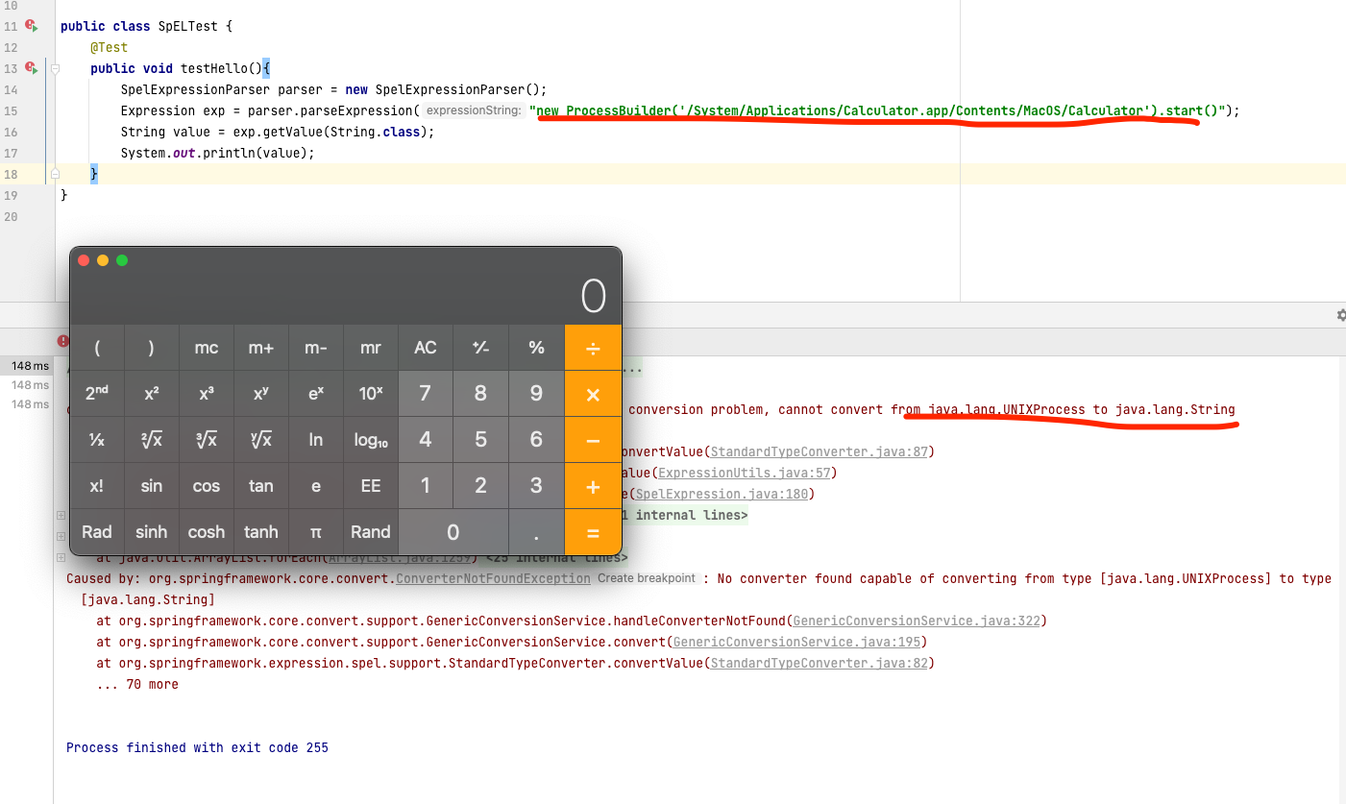Click Calculator open parenthesis key
Image resolution: width=1346 pixels, height=804 pixels.
(97, 348)
